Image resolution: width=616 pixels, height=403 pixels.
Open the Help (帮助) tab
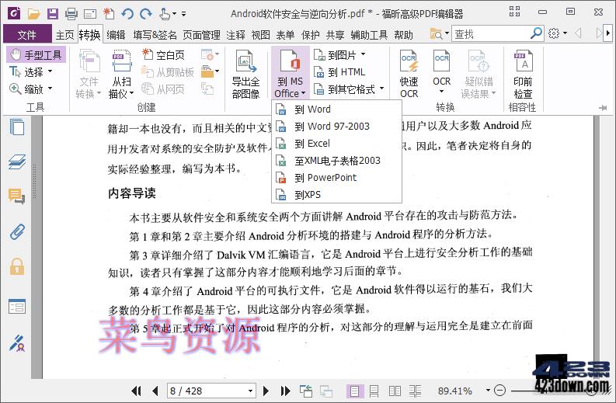[x=403, y=35]
